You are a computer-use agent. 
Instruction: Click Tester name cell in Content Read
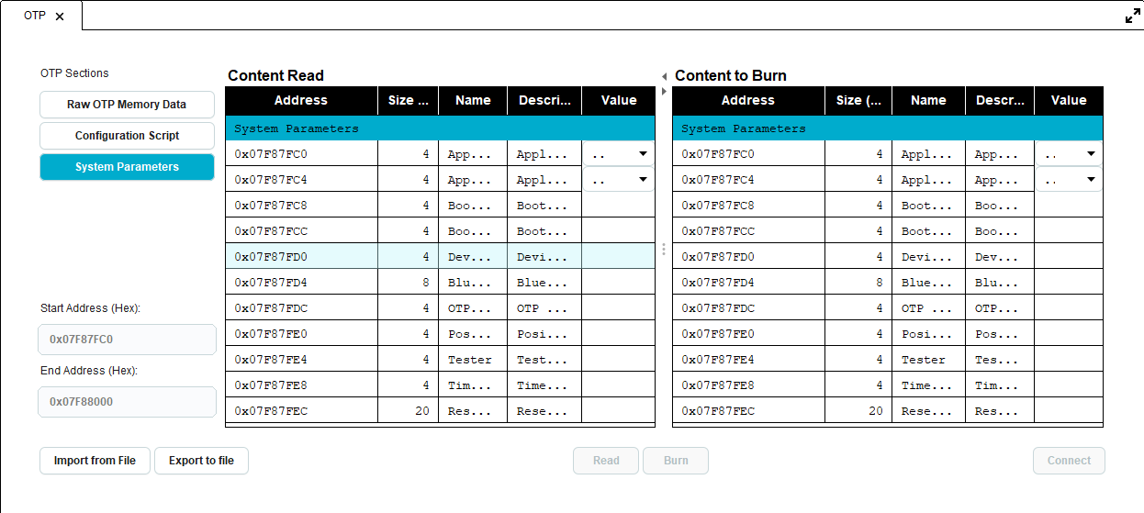point(473,360)
